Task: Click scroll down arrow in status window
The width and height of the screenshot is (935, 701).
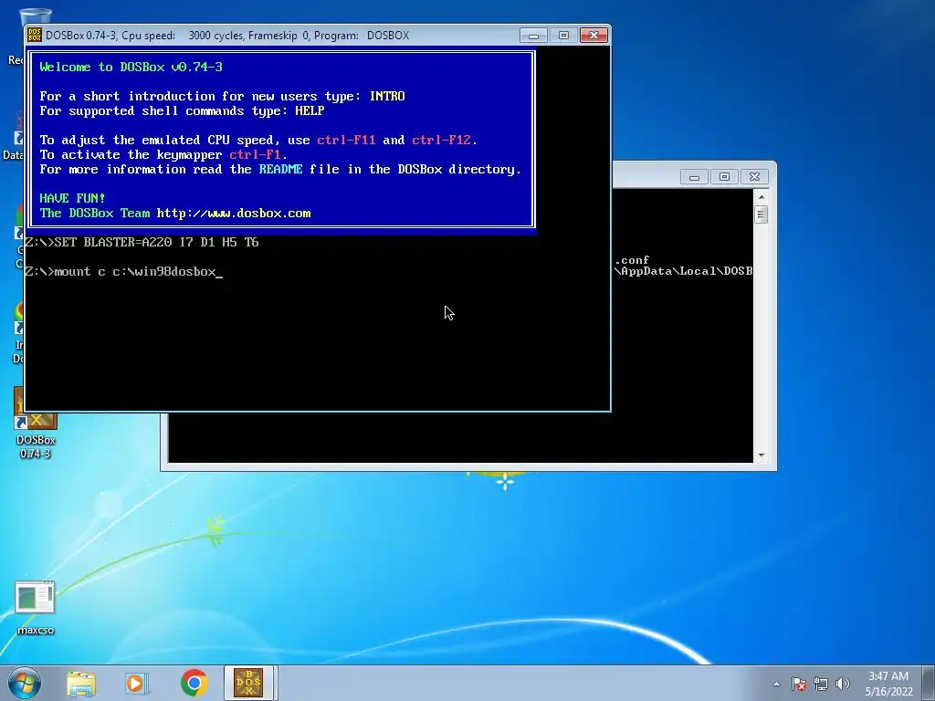Action: tap(761, 455)
